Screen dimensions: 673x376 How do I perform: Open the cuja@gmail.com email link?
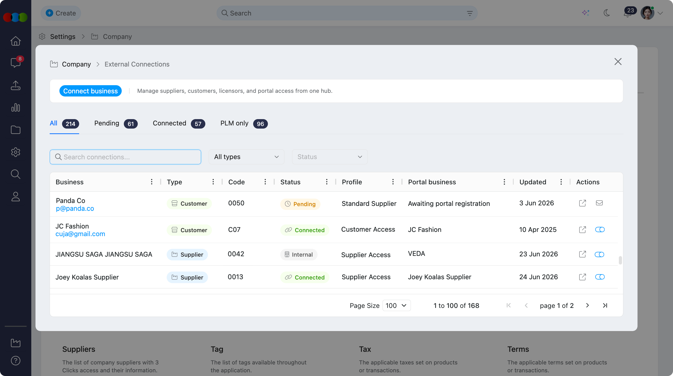(x=80, y=234)
